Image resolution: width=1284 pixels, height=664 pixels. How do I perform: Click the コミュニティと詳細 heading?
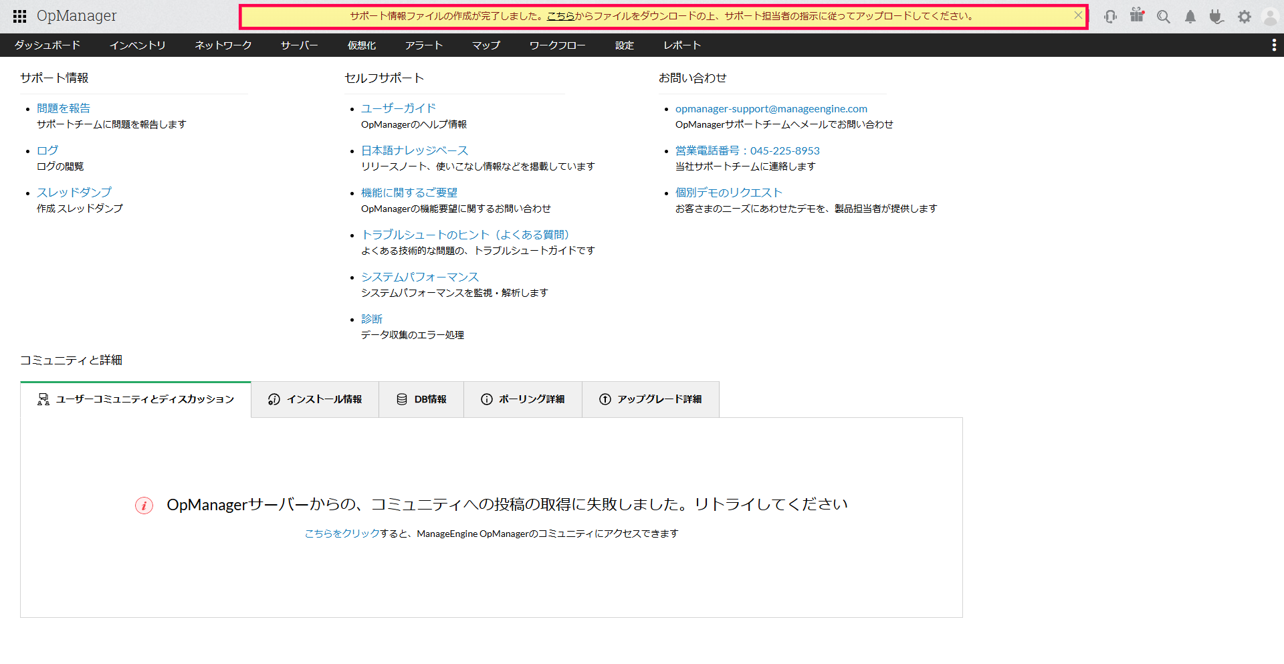point(71,360)
